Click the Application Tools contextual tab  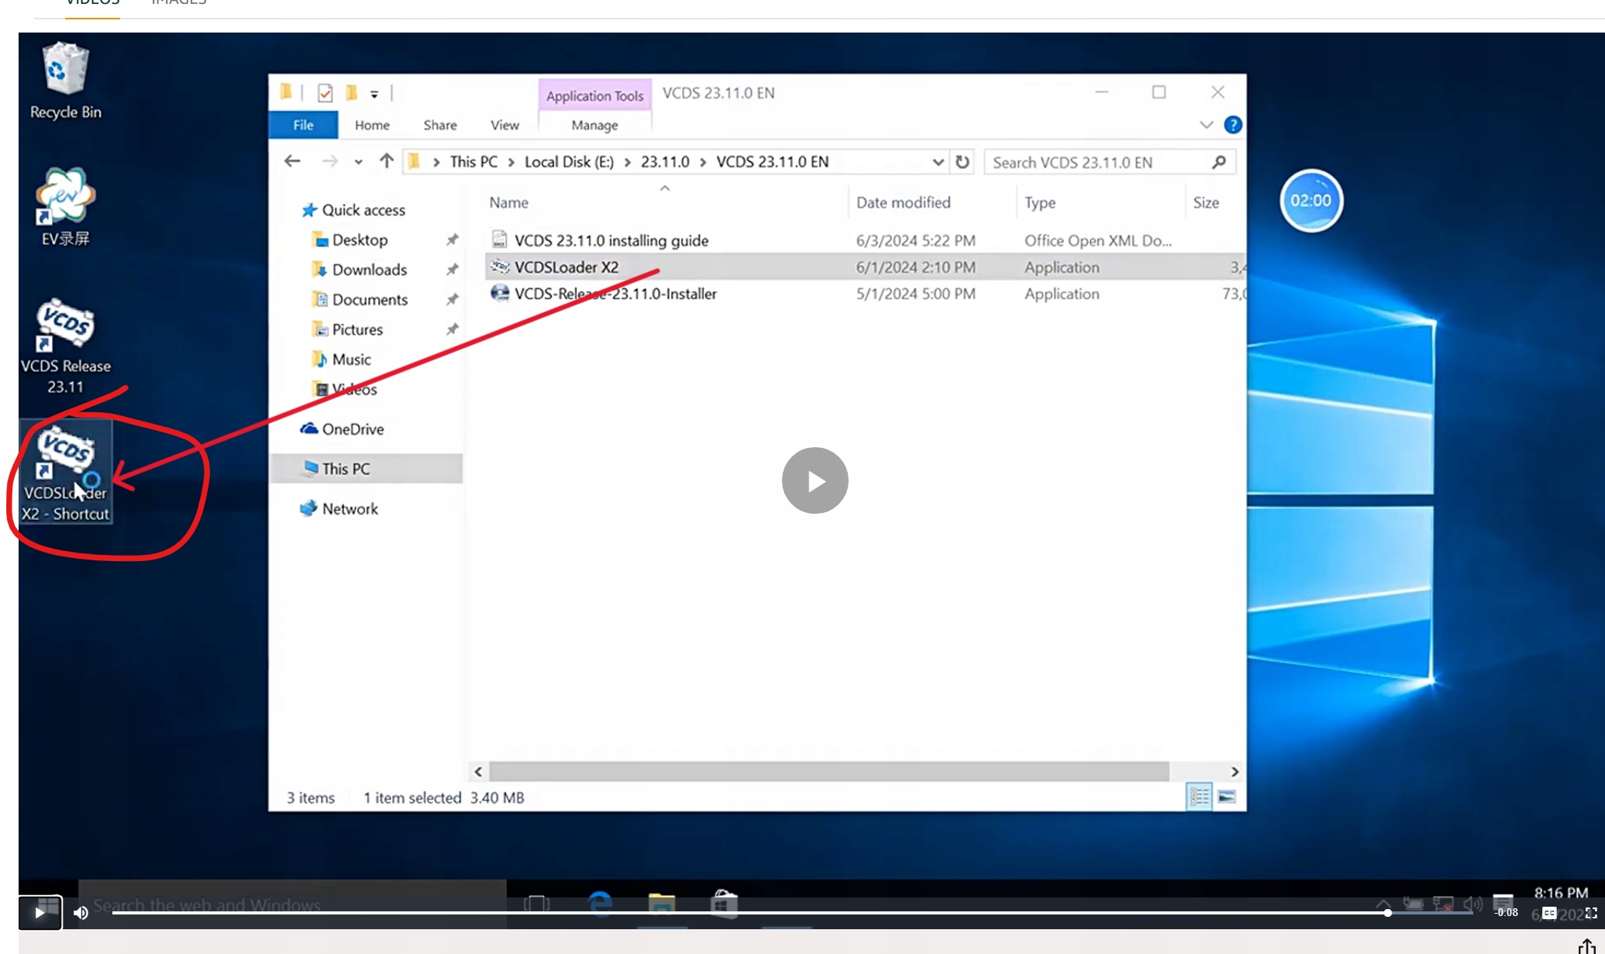(594, 95)
